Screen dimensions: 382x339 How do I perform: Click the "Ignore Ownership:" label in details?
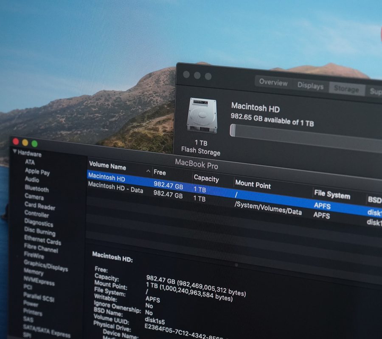click(118, 307)
